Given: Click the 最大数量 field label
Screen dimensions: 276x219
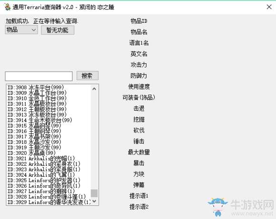Looking at the screenshot, I should [139, 152].
